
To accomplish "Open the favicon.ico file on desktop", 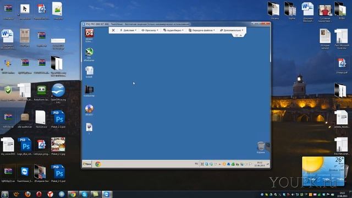I will click(x=41, y=119).
